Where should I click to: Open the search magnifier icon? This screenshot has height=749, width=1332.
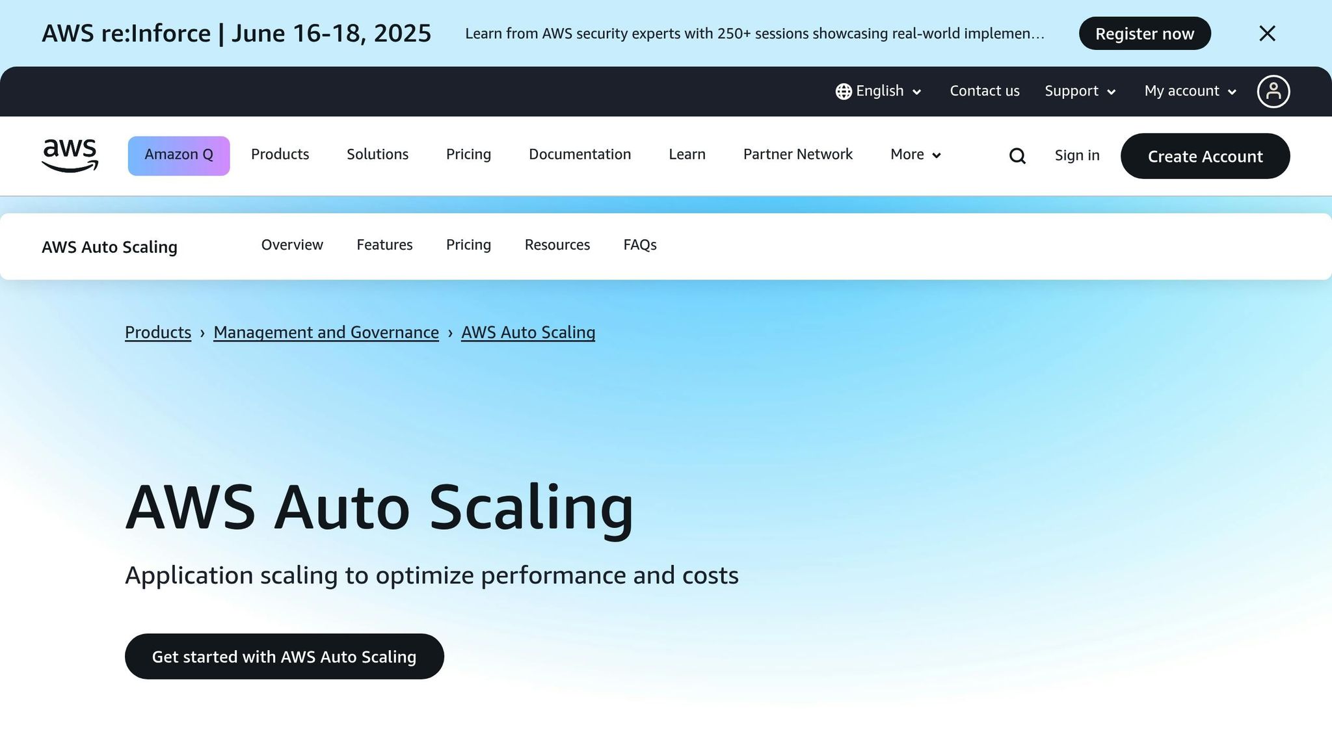(x=1017, y=156)
